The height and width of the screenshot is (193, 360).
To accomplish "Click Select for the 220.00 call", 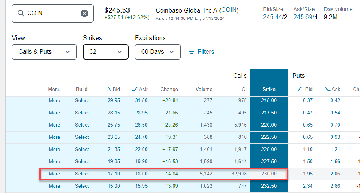I will point(82,125).
